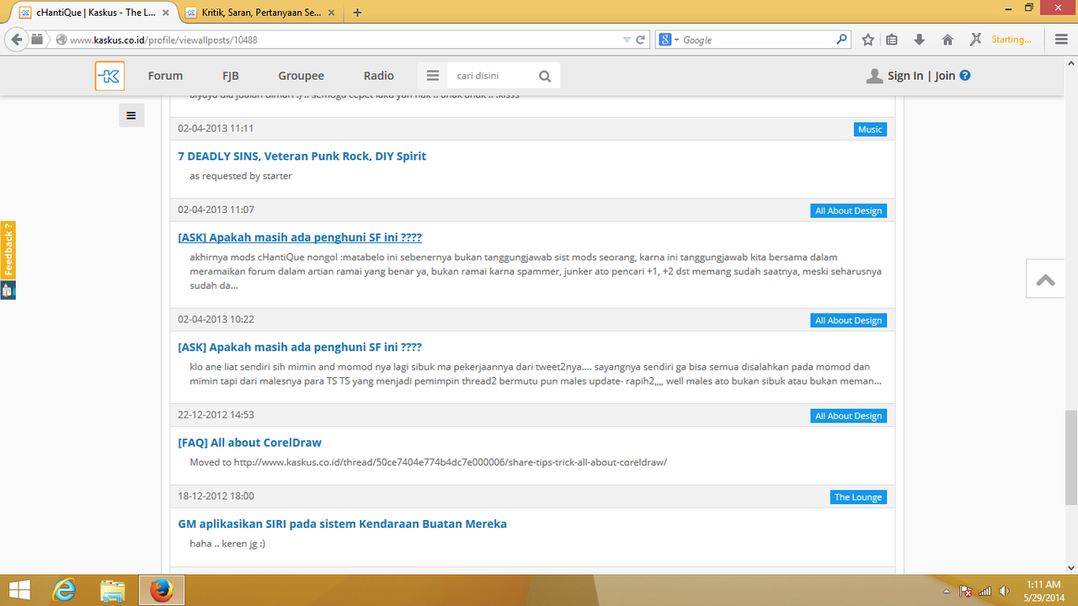
Task: Open the Forum menu
Action: tap(165, 76)
